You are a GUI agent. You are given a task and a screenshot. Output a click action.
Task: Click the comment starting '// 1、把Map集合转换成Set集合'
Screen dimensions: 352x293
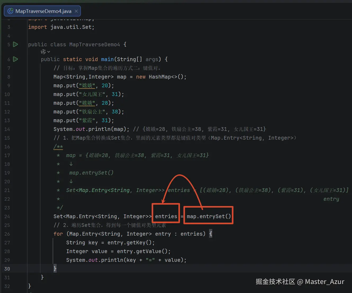pos(175,138)
